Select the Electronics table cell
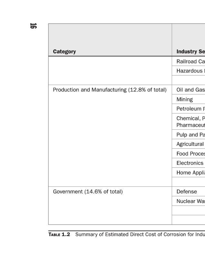This screenshot has height=257, width=205. 190,163
